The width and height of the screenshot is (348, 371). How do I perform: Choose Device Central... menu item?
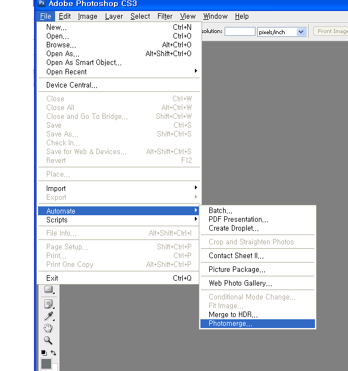pyautogui.click(x=119, y=85)
